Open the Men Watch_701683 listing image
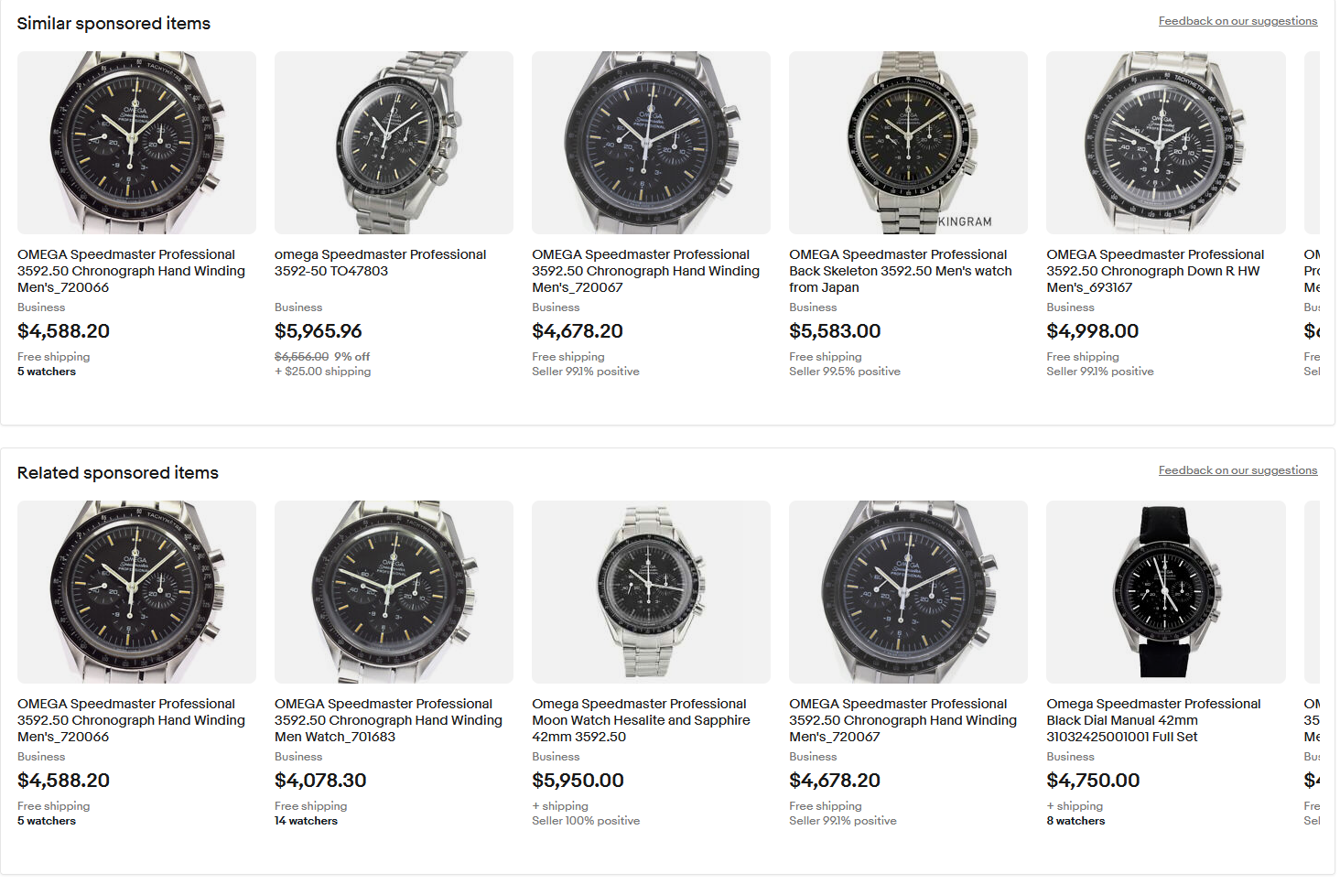 pos(394,592)
